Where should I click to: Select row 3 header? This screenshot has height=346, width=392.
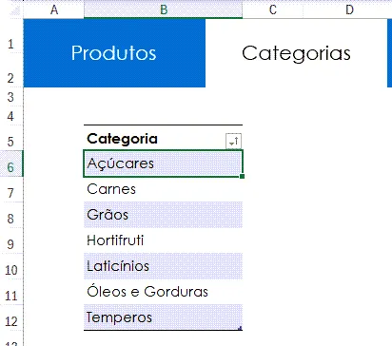pyautogui.click(x=11, y=97)
